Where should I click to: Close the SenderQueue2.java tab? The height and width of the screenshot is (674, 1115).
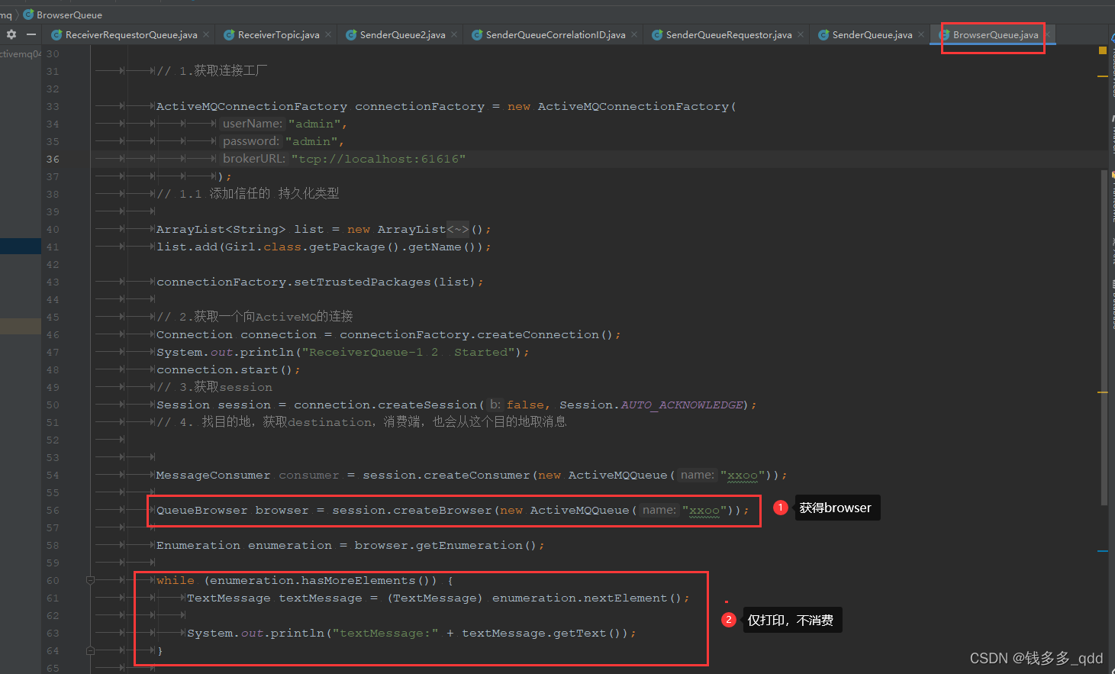click(454, 34)
